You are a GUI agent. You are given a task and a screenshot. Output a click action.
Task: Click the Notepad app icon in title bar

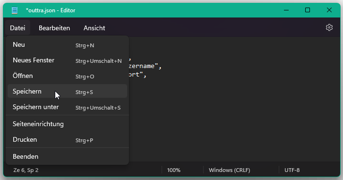coord(15,10)
